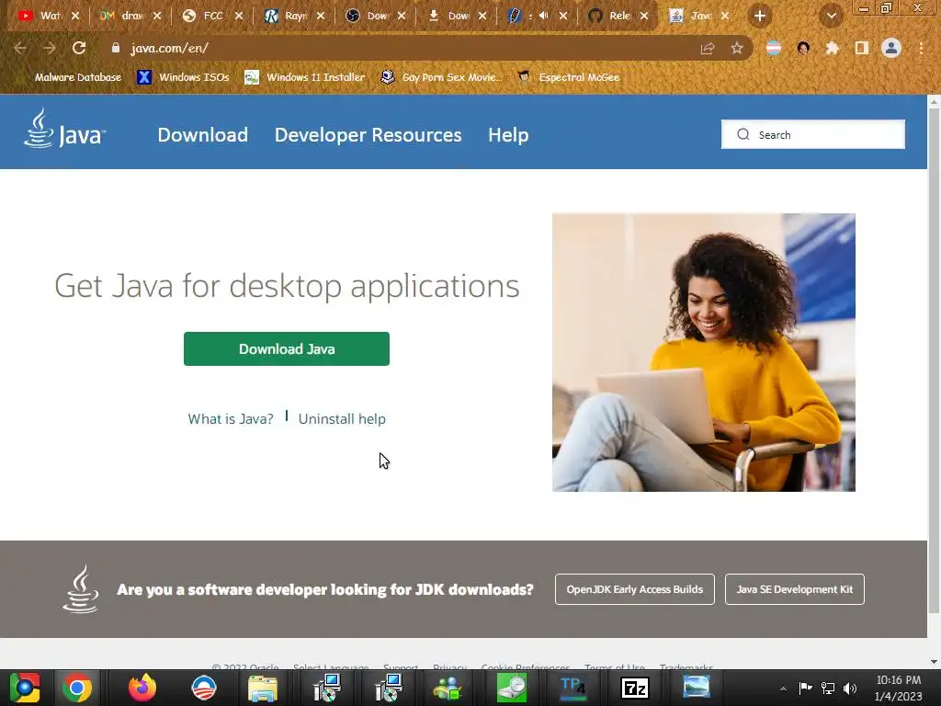Close the YouTube tab
Image resolution: width=941 pixels, height=706 pixels.
(x=75, y=16)
